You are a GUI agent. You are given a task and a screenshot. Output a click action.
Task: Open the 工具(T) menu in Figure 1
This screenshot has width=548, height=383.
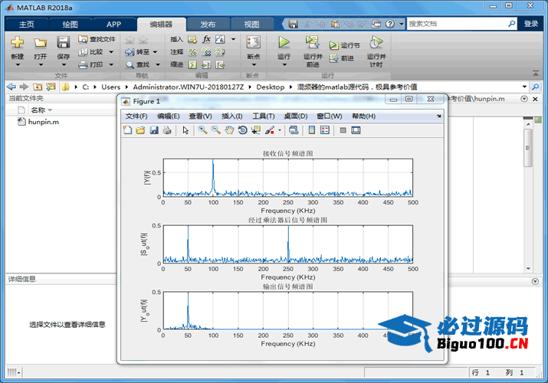pyautogui.click(x=264, y=116)
